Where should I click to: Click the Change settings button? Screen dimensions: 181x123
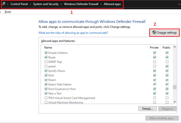click(x=164, y=33)
